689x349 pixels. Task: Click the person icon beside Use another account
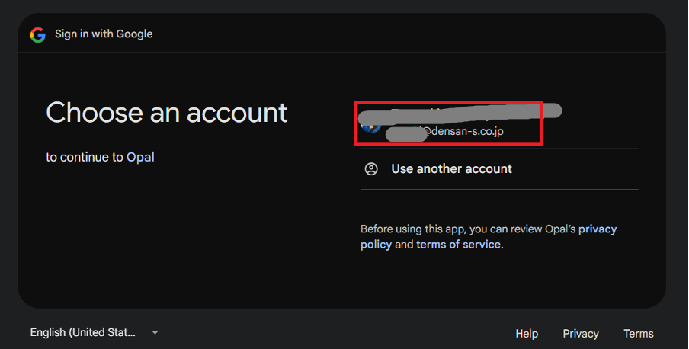coord(371,168)
